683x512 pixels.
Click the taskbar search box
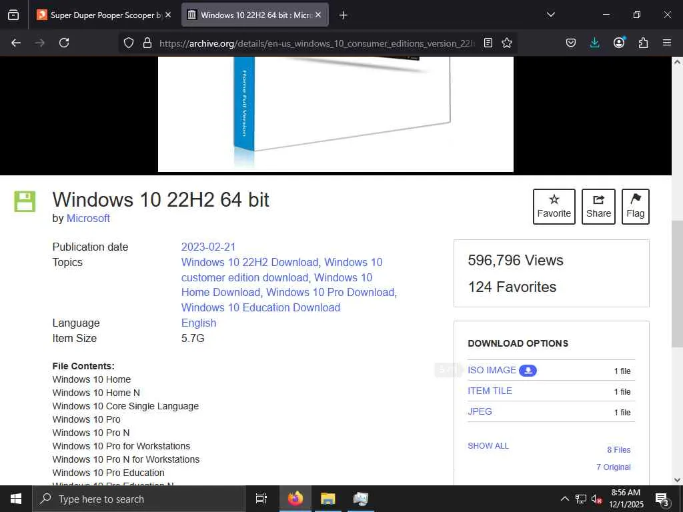coord(139,499)
